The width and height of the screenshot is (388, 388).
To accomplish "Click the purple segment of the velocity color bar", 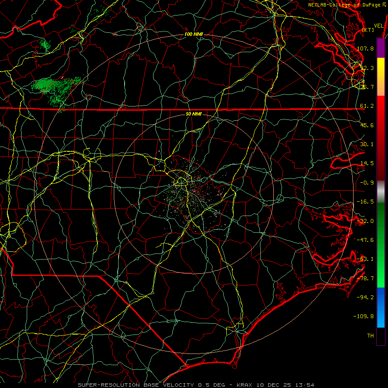I will pos(381,48).
